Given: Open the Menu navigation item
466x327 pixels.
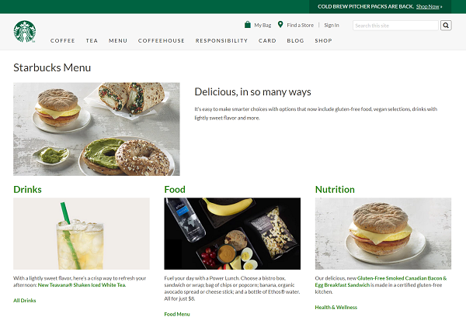Looking at the screenshot, I should [118, 40].
